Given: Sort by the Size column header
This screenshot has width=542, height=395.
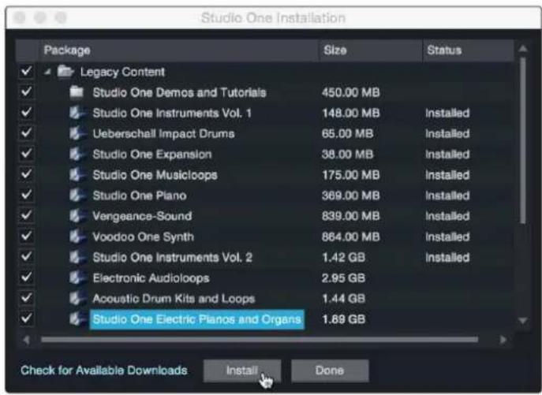Looking at the screenshot, I should point(371,50).
